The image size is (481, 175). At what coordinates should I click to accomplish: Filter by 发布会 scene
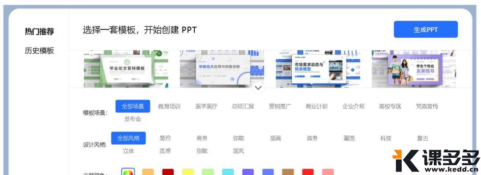[x=133, y=119]
